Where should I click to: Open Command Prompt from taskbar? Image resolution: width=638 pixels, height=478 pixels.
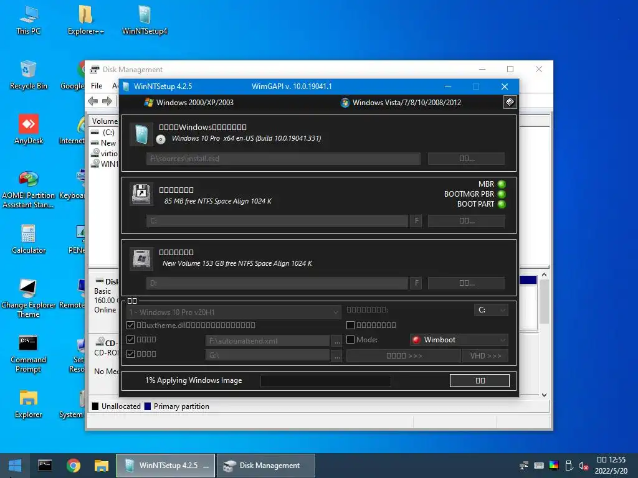(x=45, y=466)
